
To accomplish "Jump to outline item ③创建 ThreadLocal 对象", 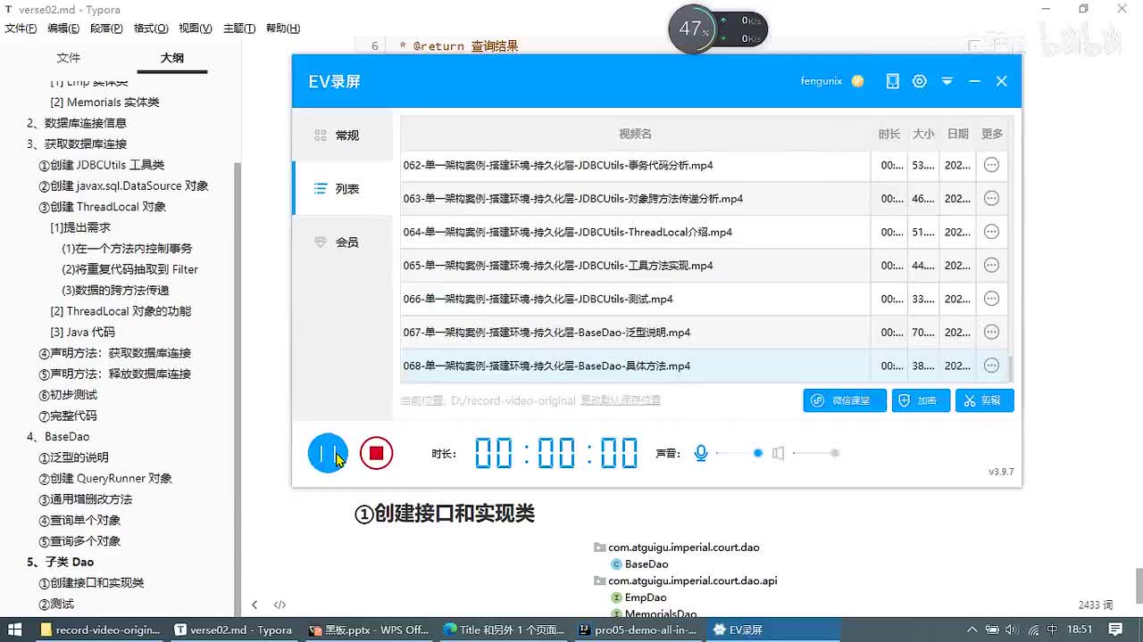I will click(x=103, y=207).
